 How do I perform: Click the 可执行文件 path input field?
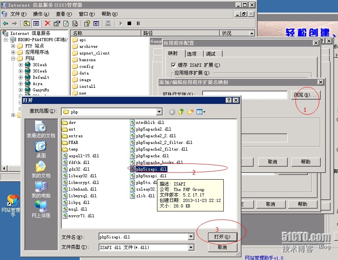coord(245,95)
